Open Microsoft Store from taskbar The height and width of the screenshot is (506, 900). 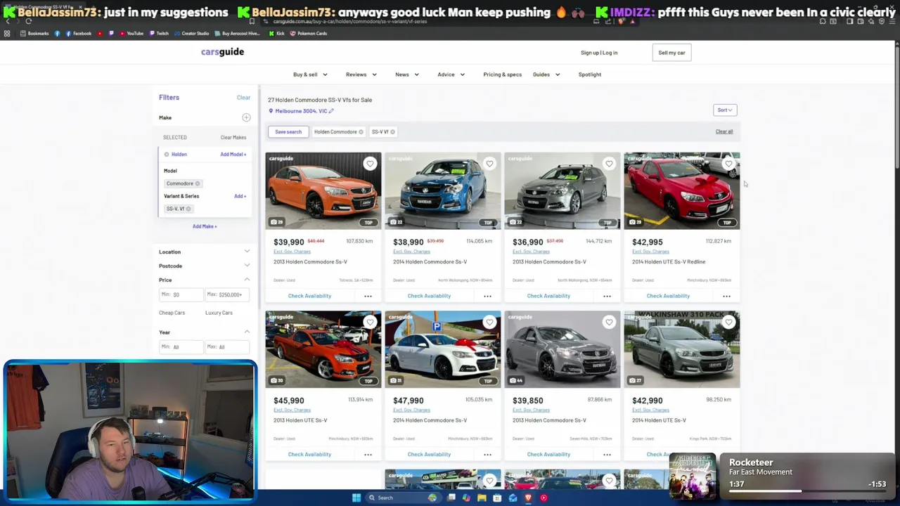click(x=497, y=498)
